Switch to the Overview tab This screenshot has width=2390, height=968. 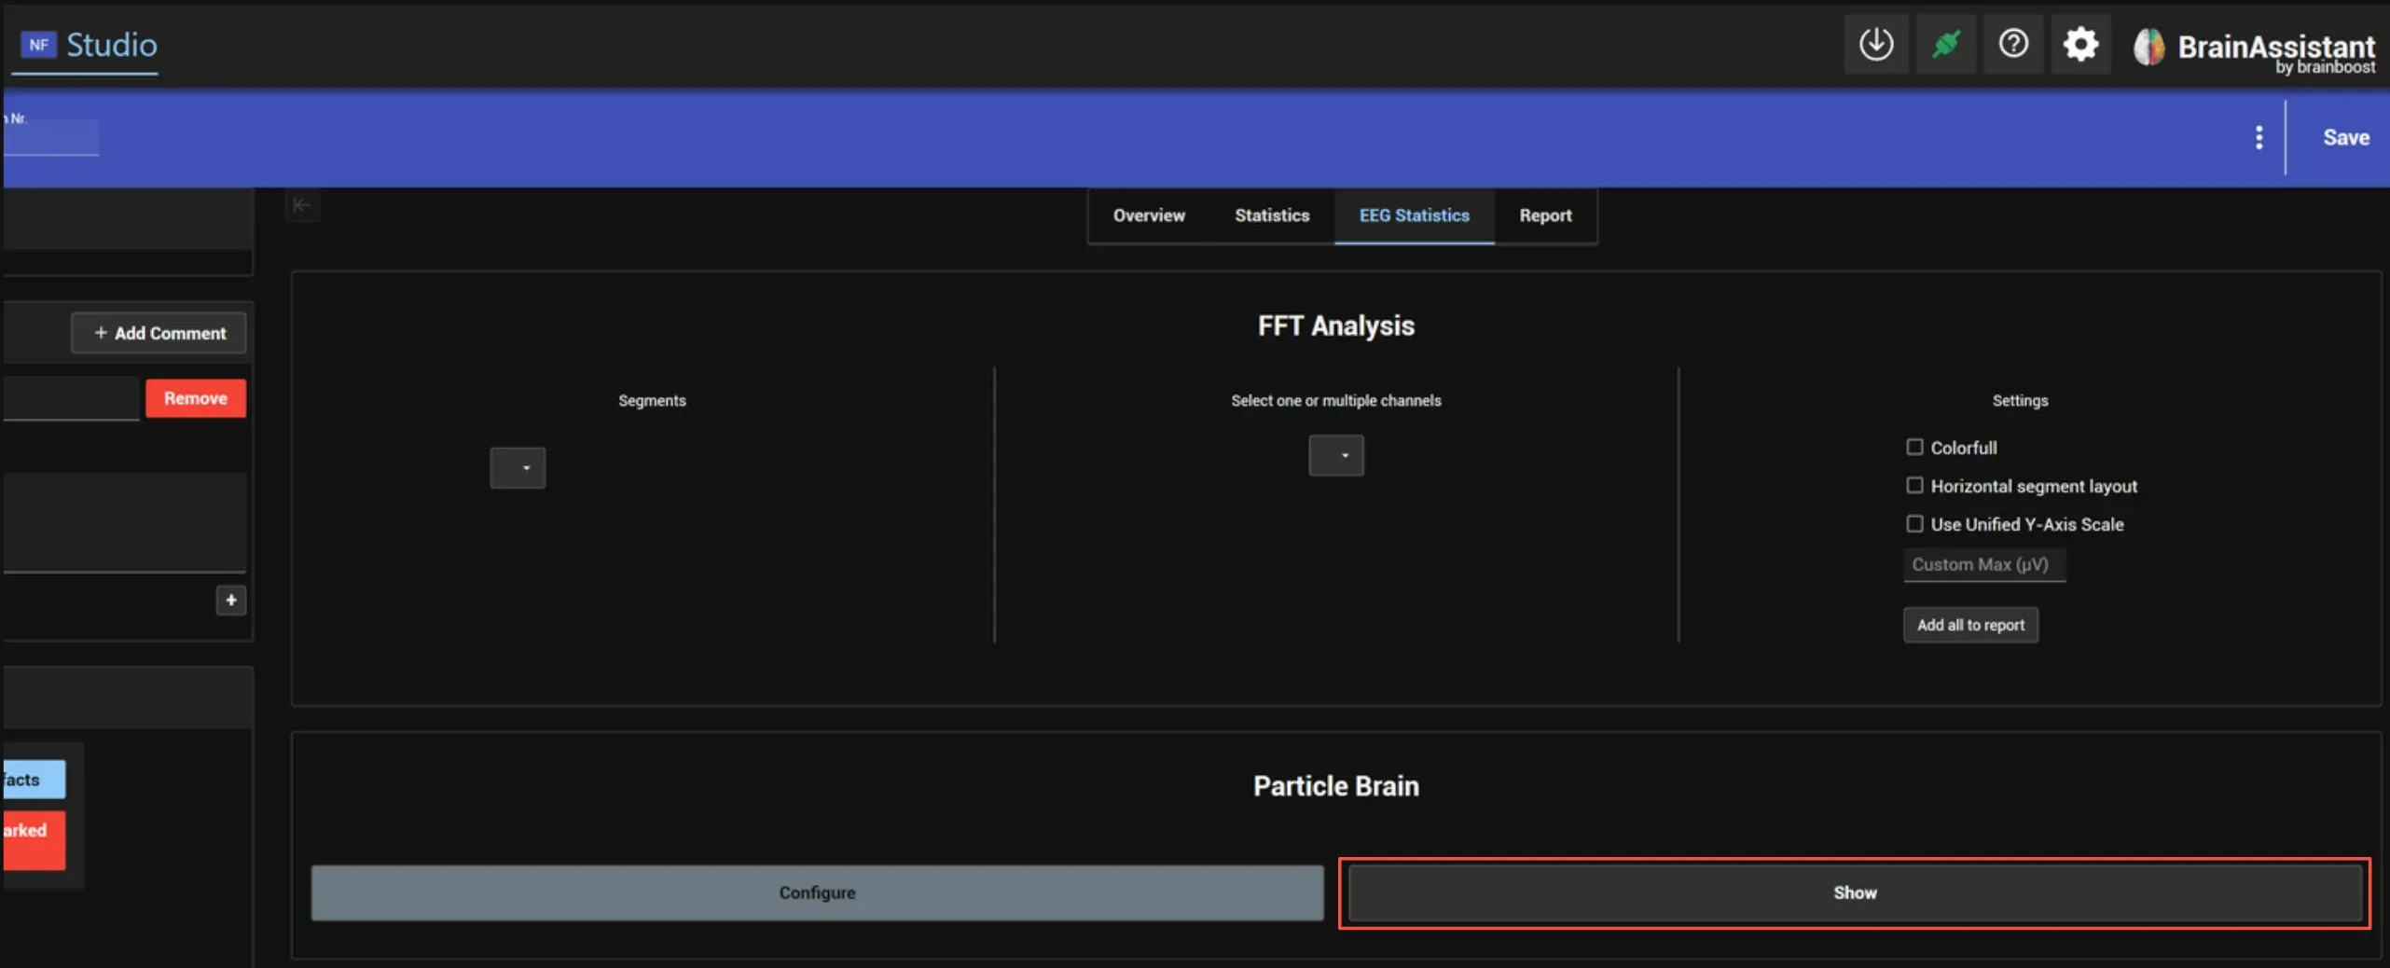1148,215
